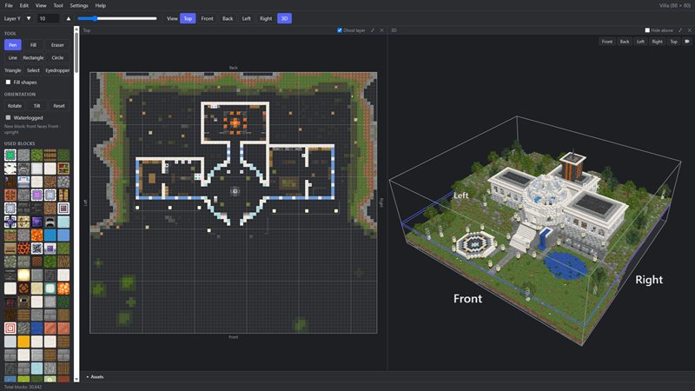Click the Layer Y slider track

pos(117,18)
